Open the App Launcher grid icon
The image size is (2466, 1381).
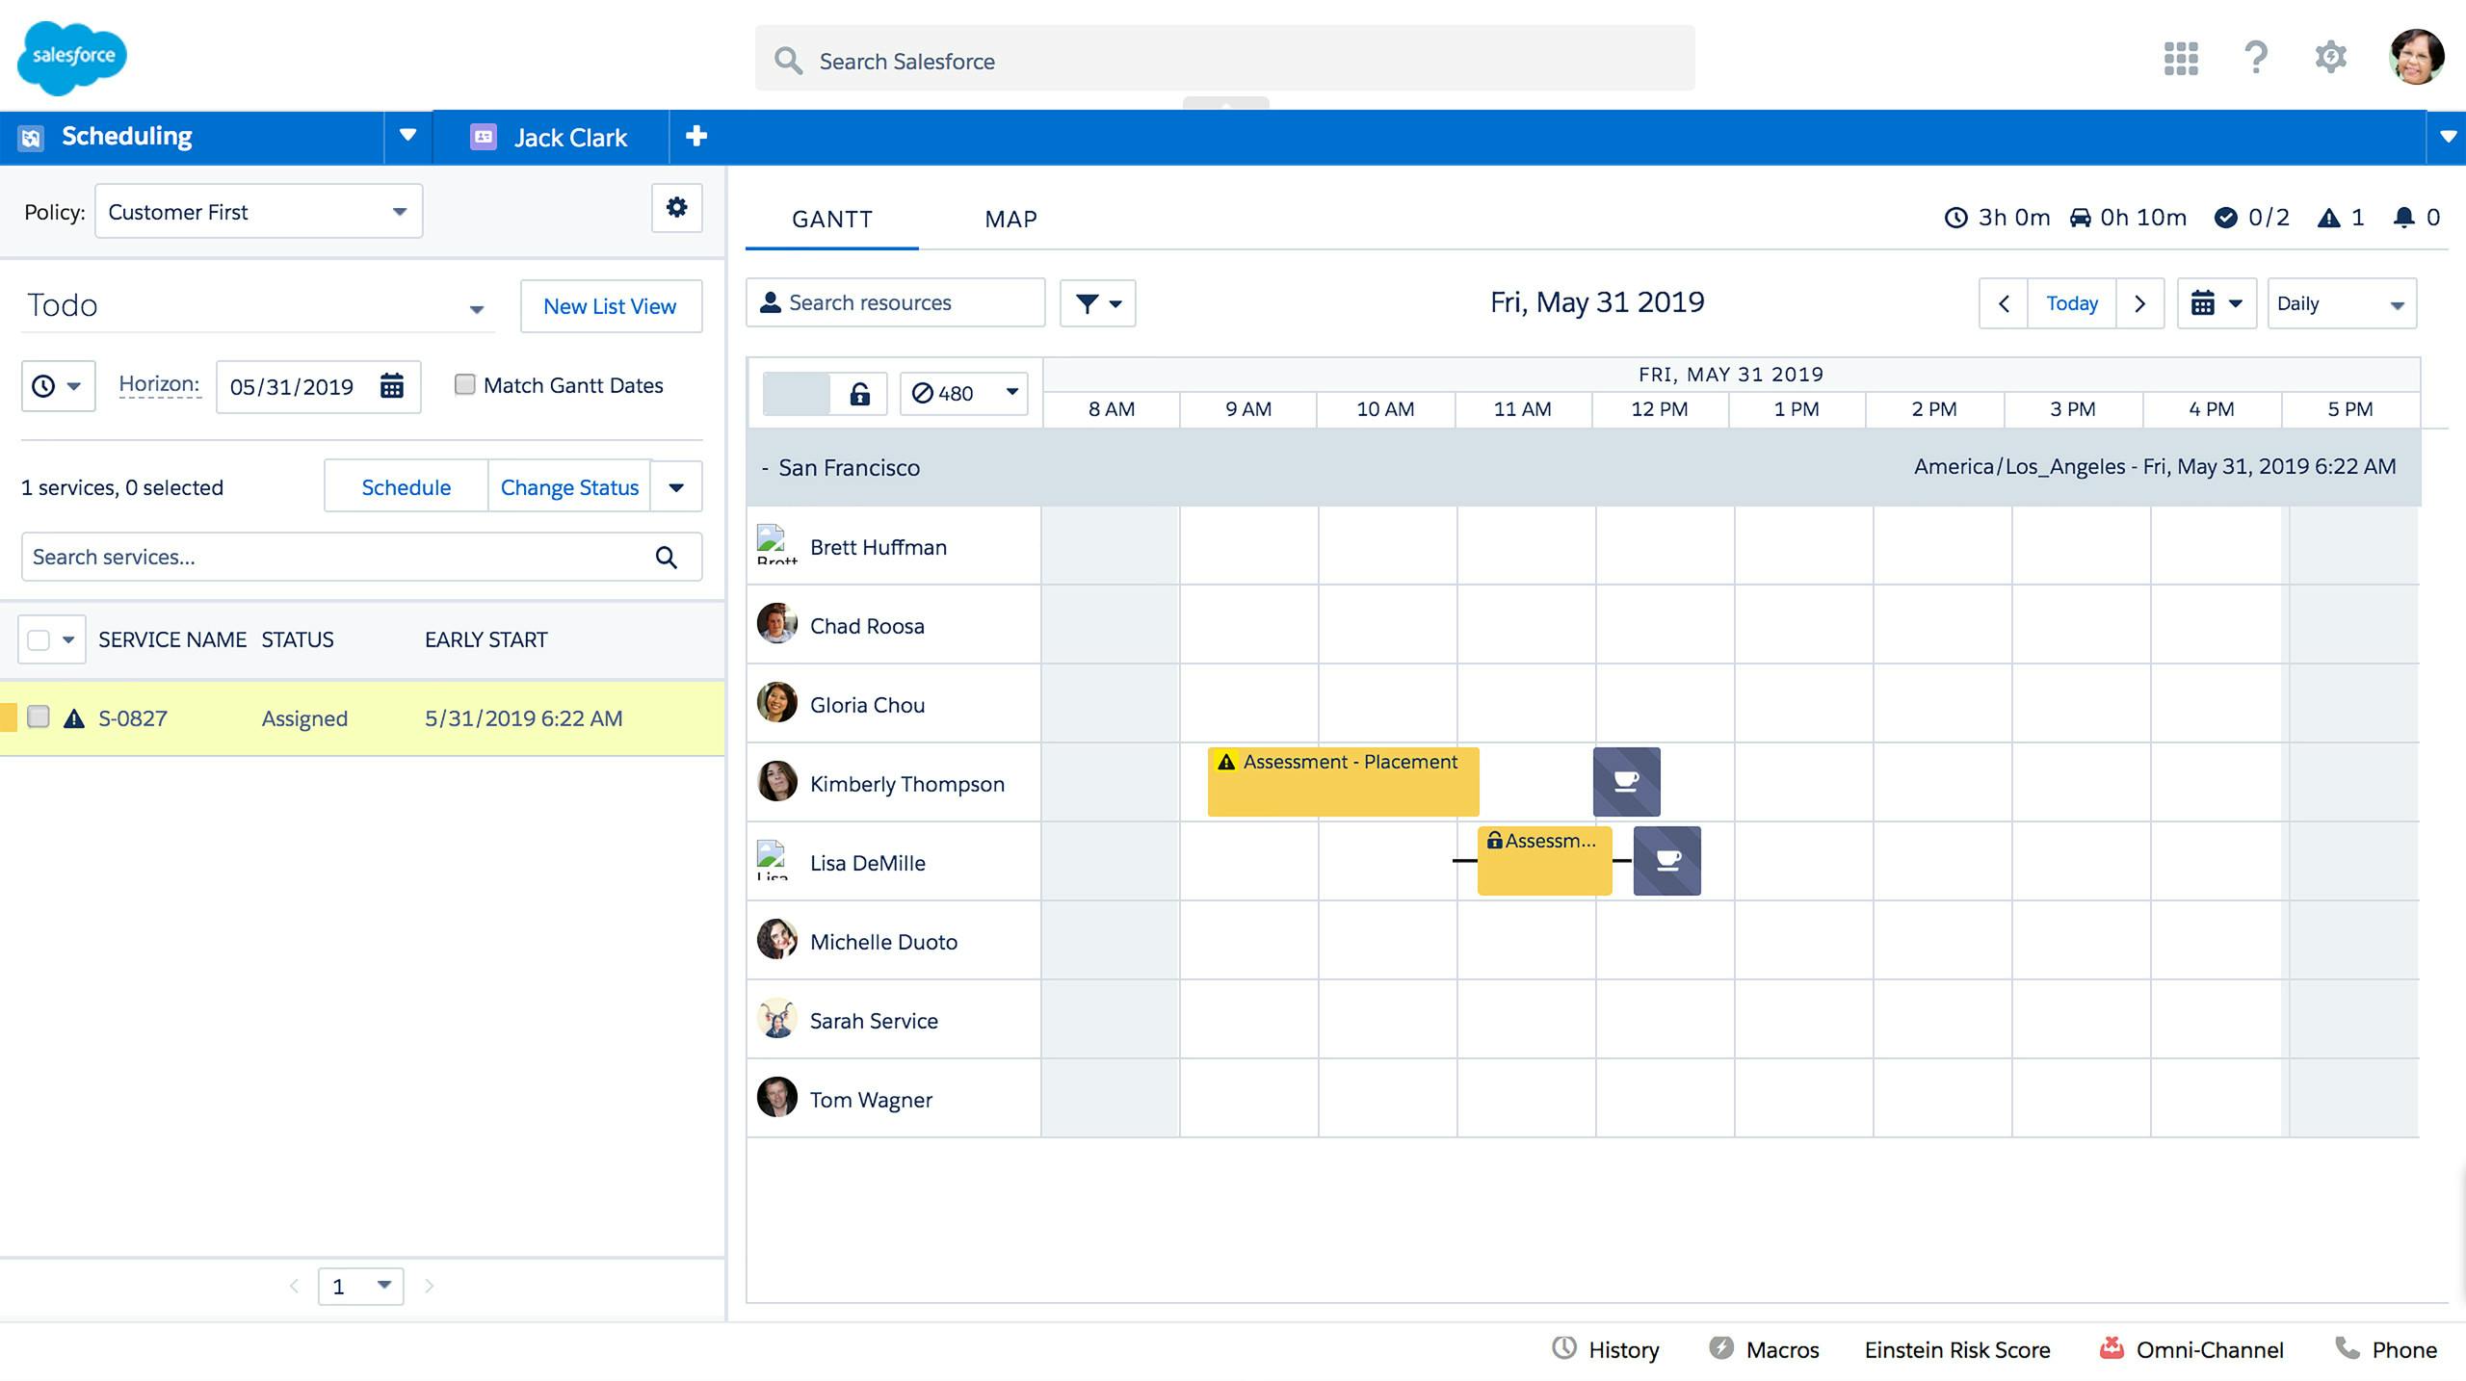pyautogui.click(x=2180, y=58)
